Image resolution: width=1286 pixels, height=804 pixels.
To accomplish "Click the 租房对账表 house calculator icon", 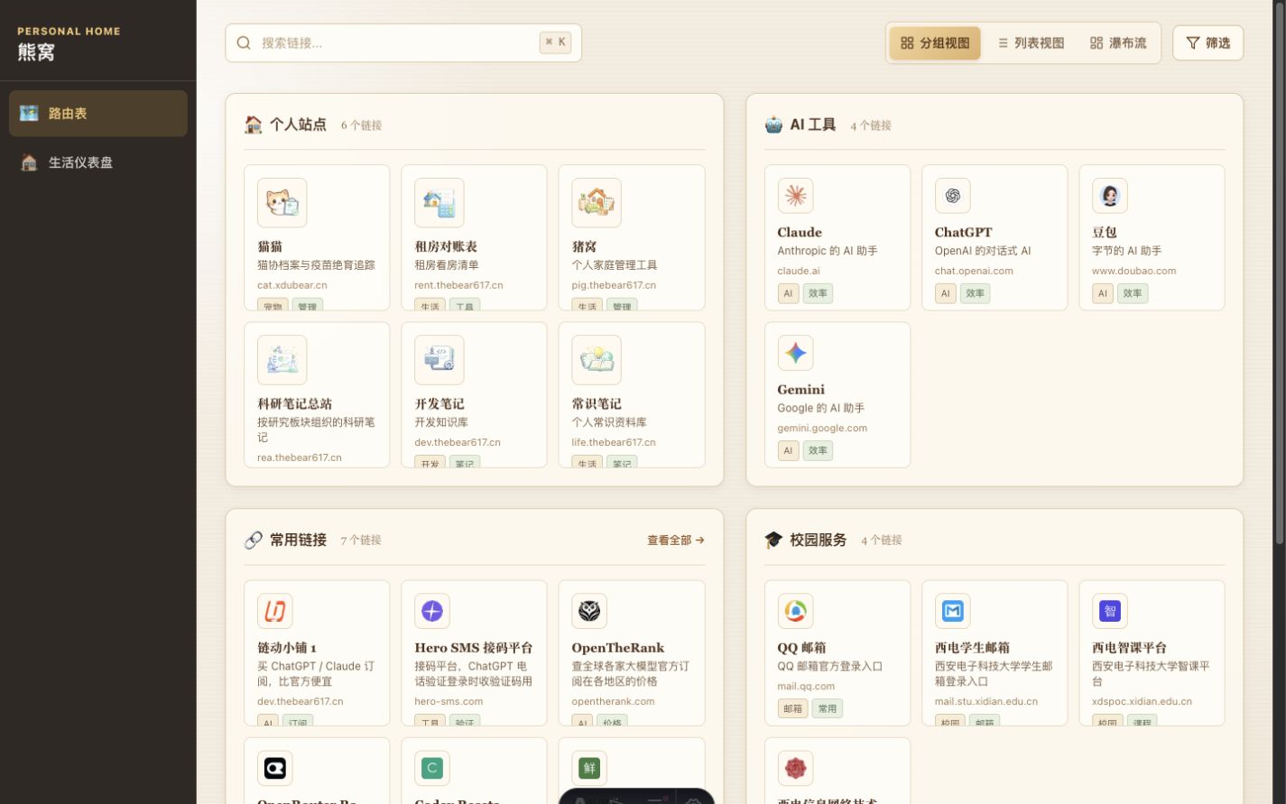I will click(439, 202).
